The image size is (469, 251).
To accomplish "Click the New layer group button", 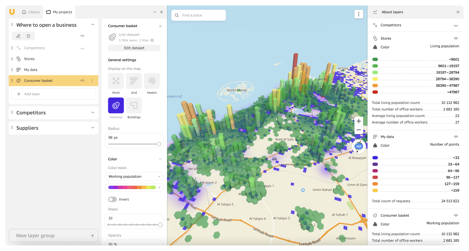I will pos(53,235).
